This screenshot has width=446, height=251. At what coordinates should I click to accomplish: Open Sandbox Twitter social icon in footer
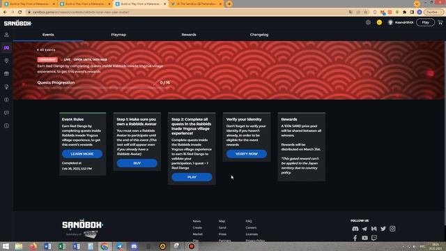[383, 229]
